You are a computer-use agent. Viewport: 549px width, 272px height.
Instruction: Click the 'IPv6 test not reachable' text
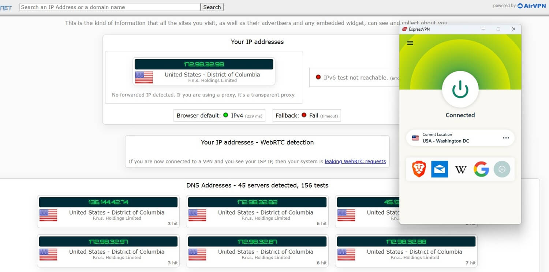[356, 78]
